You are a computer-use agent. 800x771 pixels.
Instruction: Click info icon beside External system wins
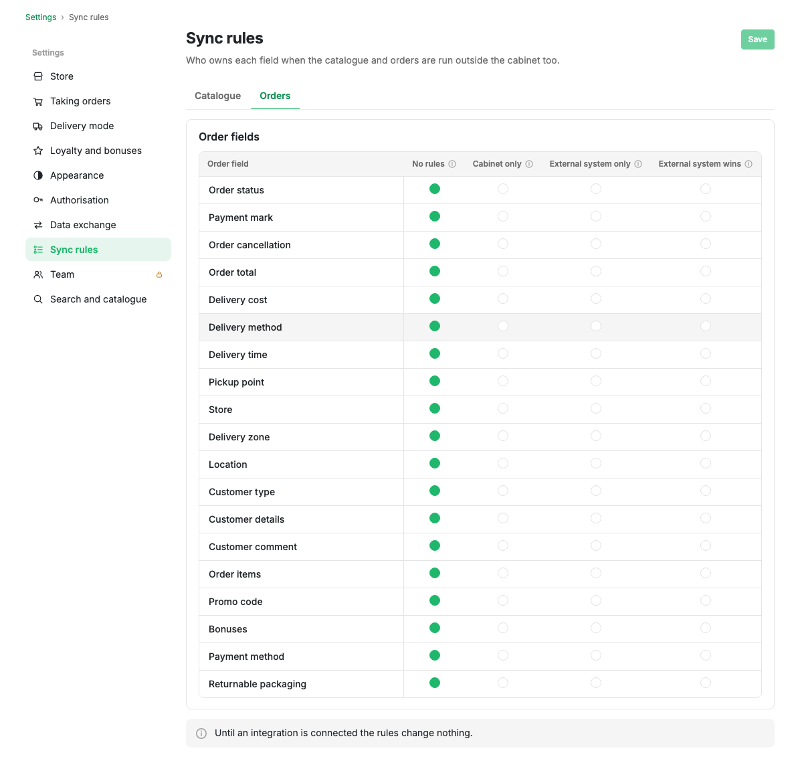coord(748,164)
